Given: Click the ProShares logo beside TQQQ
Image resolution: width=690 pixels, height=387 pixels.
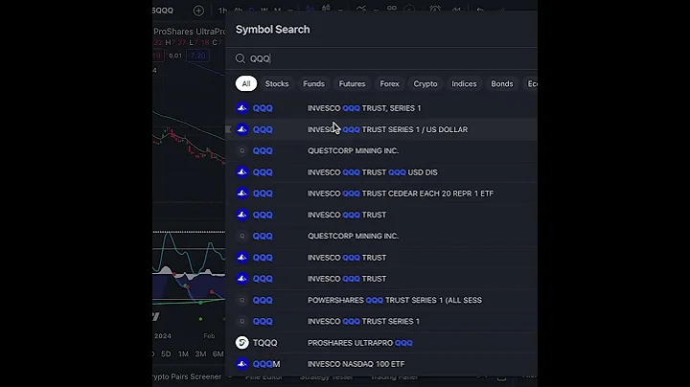Looking at the screenshot, I should tap(242, 343).
